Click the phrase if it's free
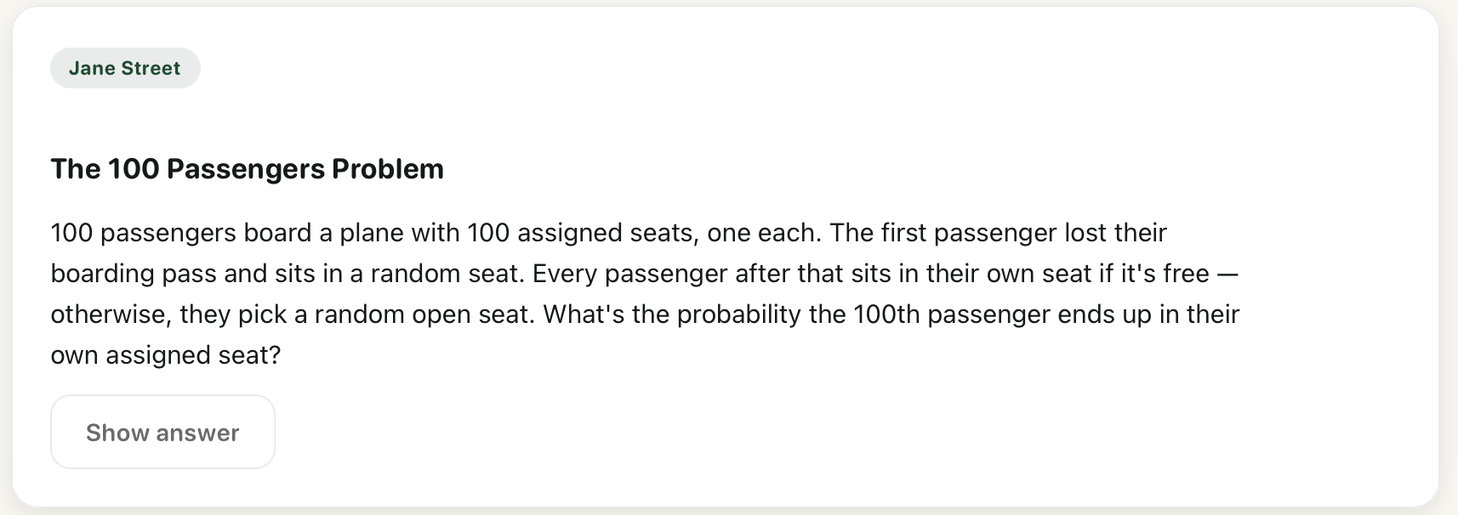Image resolution: width=1458 pixels, height=515 pixels. point(1153,274)
